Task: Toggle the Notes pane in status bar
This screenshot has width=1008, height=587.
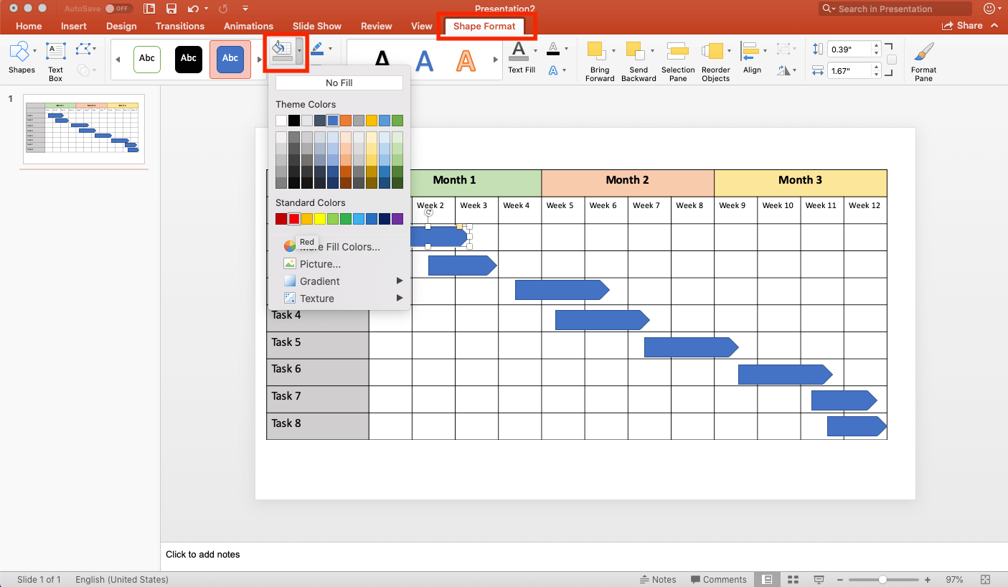Action: tap(657, 579)
